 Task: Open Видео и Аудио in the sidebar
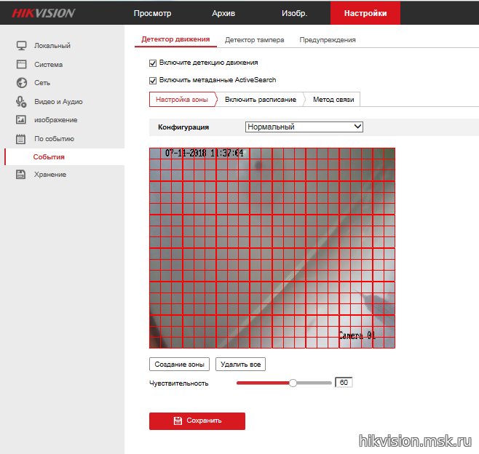58,102
